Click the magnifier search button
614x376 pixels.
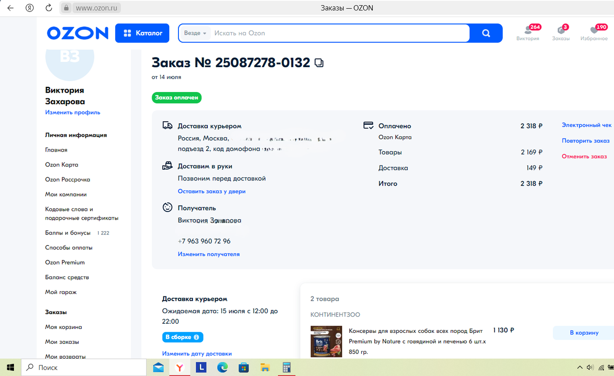pyautogui.click(x=486, y=33)
